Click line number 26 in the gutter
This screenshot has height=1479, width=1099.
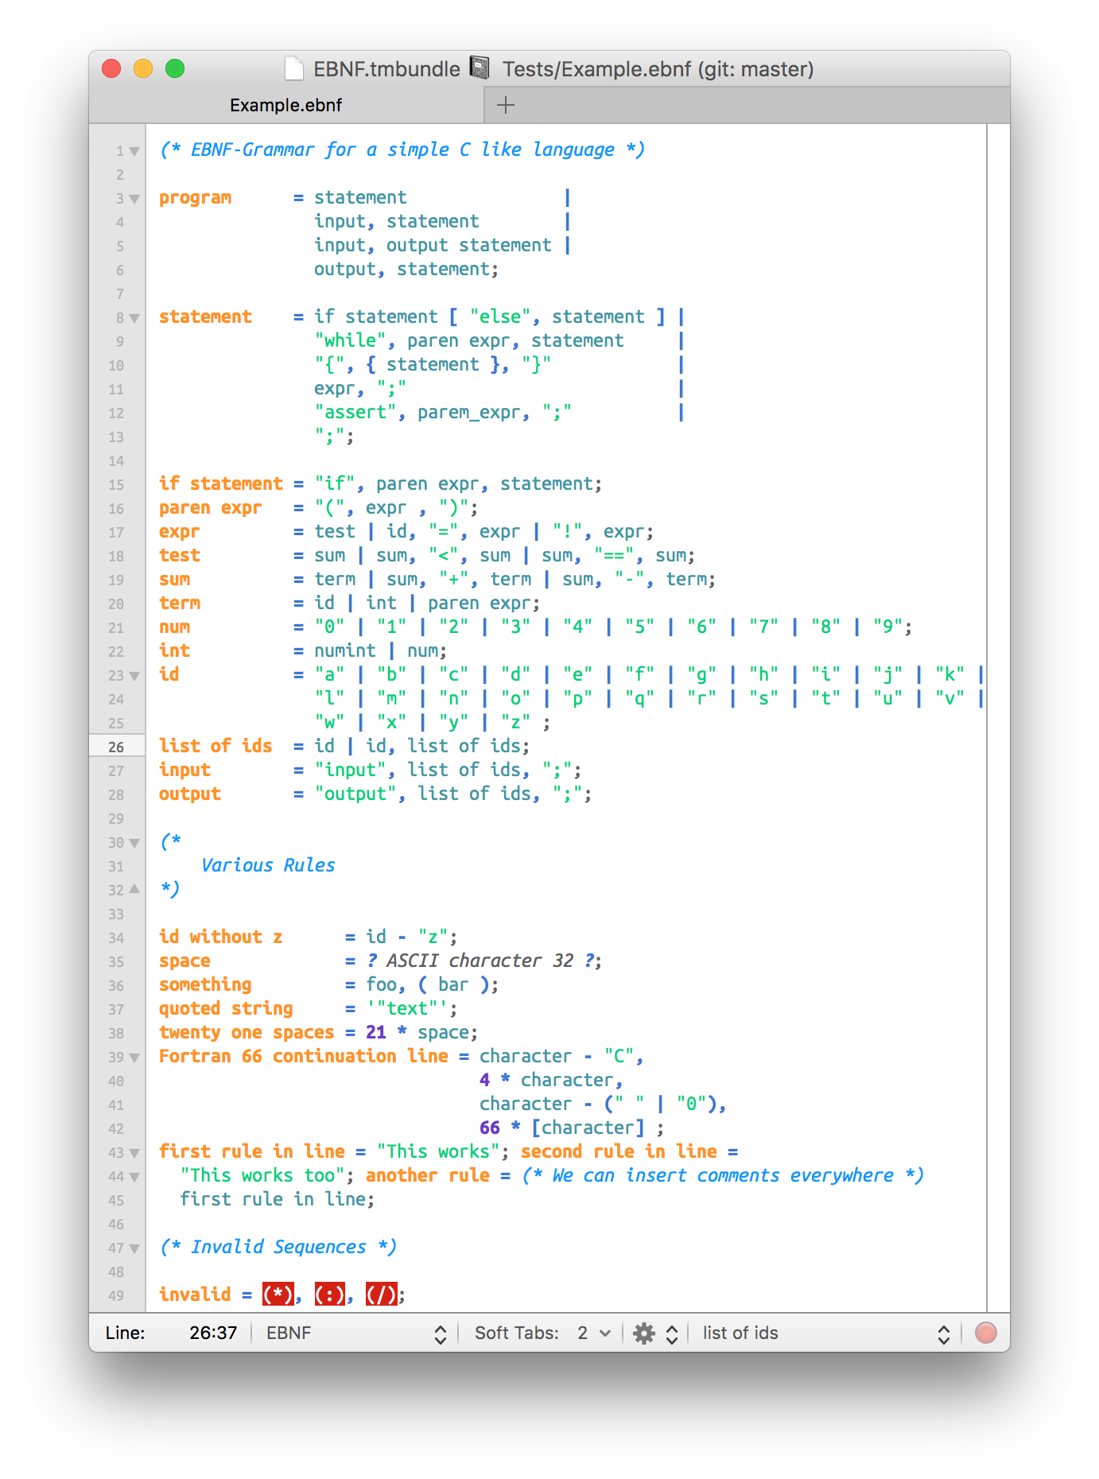pyautogui.click(x=116, y=747)
